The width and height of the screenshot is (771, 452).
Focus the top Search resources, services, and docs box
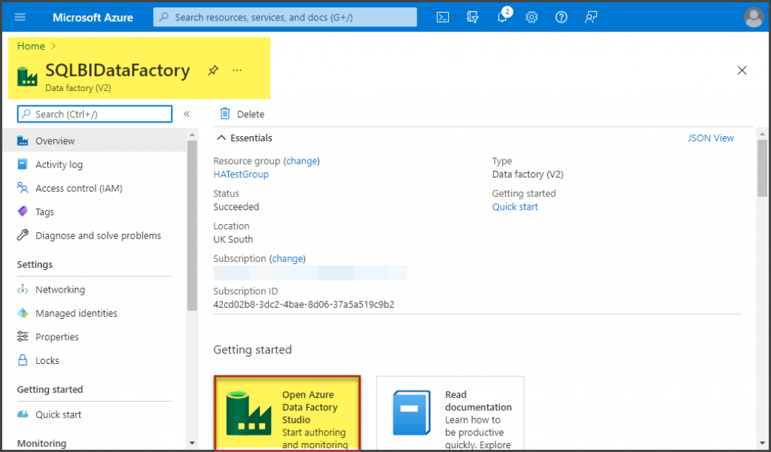pyautogui.click(x=285, y=17)
